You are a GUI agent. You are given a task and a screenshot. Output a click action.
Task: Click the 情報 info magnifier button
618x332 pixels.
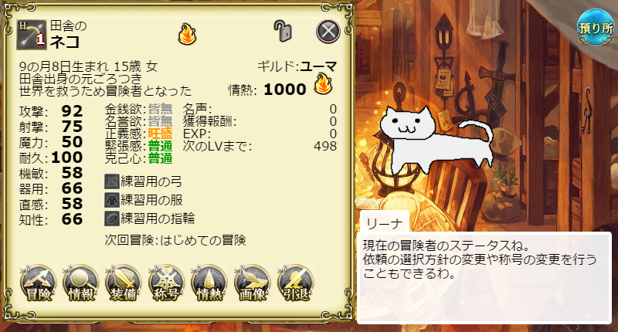[81, 283]
